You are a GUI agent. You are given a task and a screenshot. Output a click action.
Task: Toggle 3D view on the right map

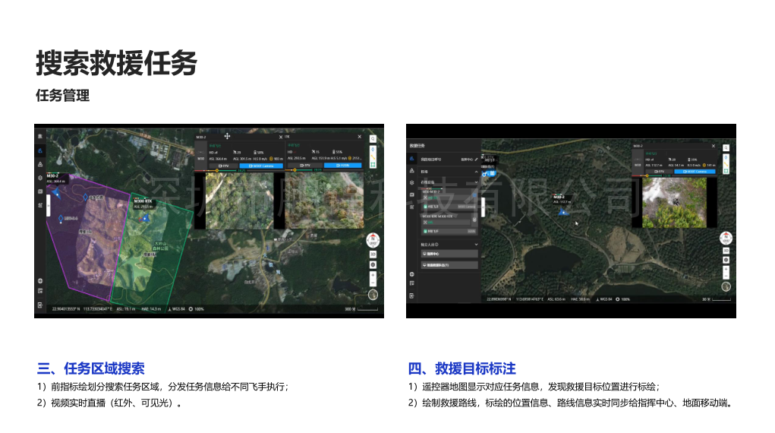click(726, 251)
